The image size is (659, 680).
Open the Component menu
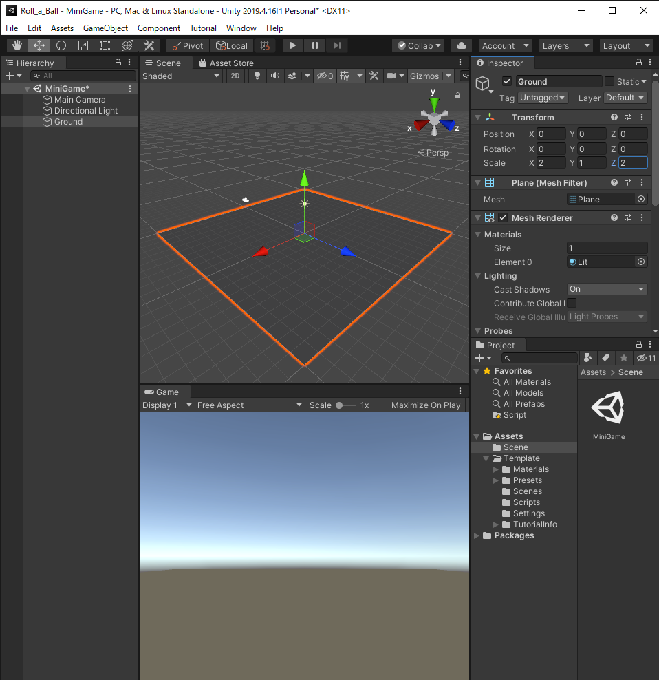tap(159, 28)
